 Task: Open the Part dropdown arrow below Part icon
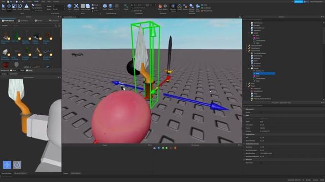pos(70,11)
